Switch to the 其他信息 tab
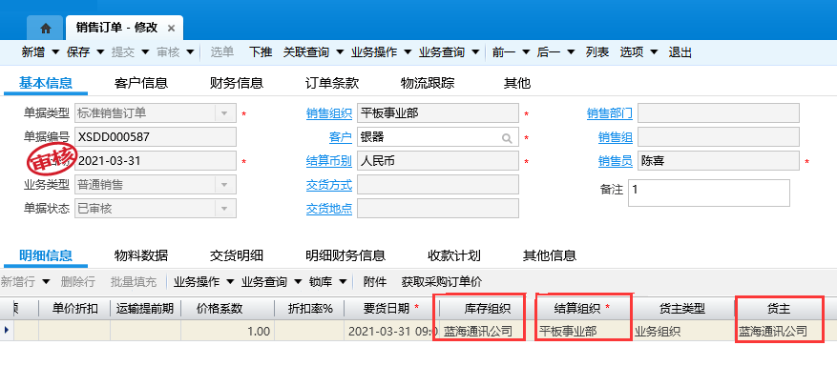837x366 pixels. coord(550,255)
